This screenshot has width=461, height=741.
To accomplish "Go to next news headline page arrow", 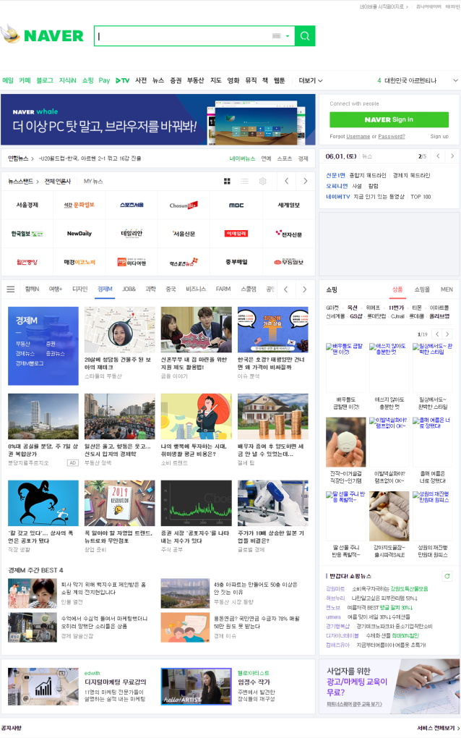I will click(x=452, y=156).
